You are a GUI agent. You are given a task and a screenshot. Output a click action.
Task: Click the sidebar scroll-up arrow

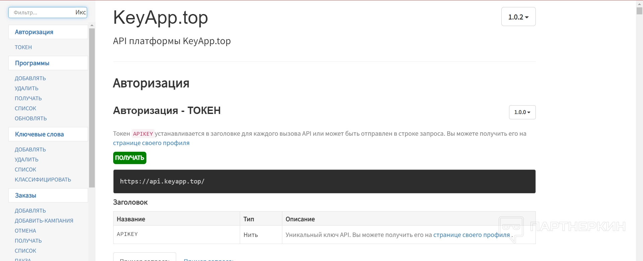click(x=92, y=25)
